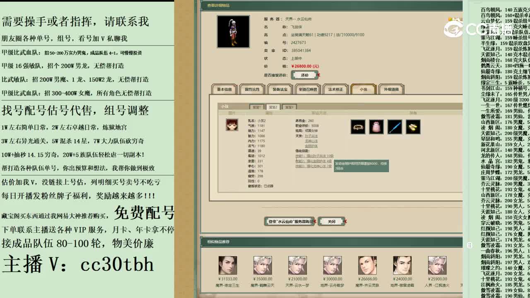
Task: Click the 魔界-齐云灵脉 item name
Action: click(367, 286)
